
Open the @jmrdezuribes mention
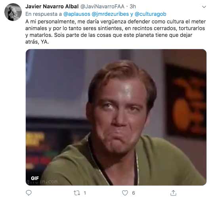pyautogui.click(x=110, y=14)
